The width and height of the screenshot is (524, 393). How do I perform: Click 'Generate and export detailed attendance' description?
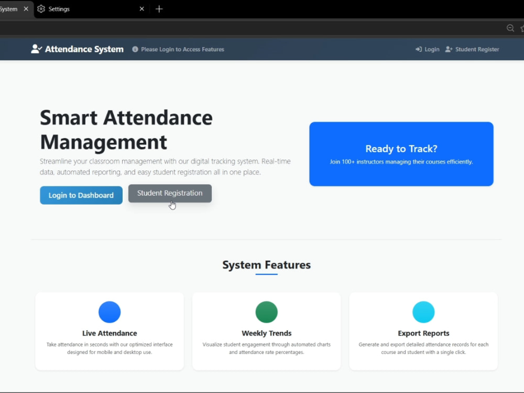pyautogui.click(x=423, y=349)
